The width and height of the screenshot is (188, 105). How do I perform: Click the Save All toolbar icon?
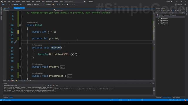17,5
